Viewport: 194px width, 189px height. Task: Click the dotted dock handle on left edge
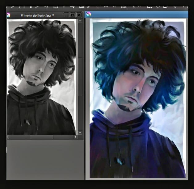pyautogui.click(x=6, y=150)
